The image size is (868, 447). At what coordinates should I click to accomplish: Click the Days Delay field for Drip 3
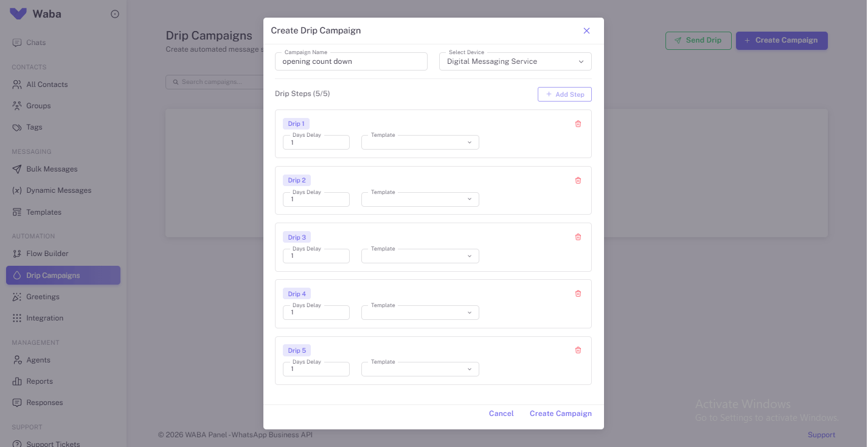point(316,256)
